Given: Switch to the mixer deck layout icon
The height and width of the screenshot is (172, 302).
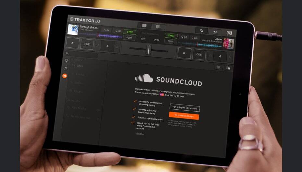Looking at the screenshot, I should tap(158, 27).
